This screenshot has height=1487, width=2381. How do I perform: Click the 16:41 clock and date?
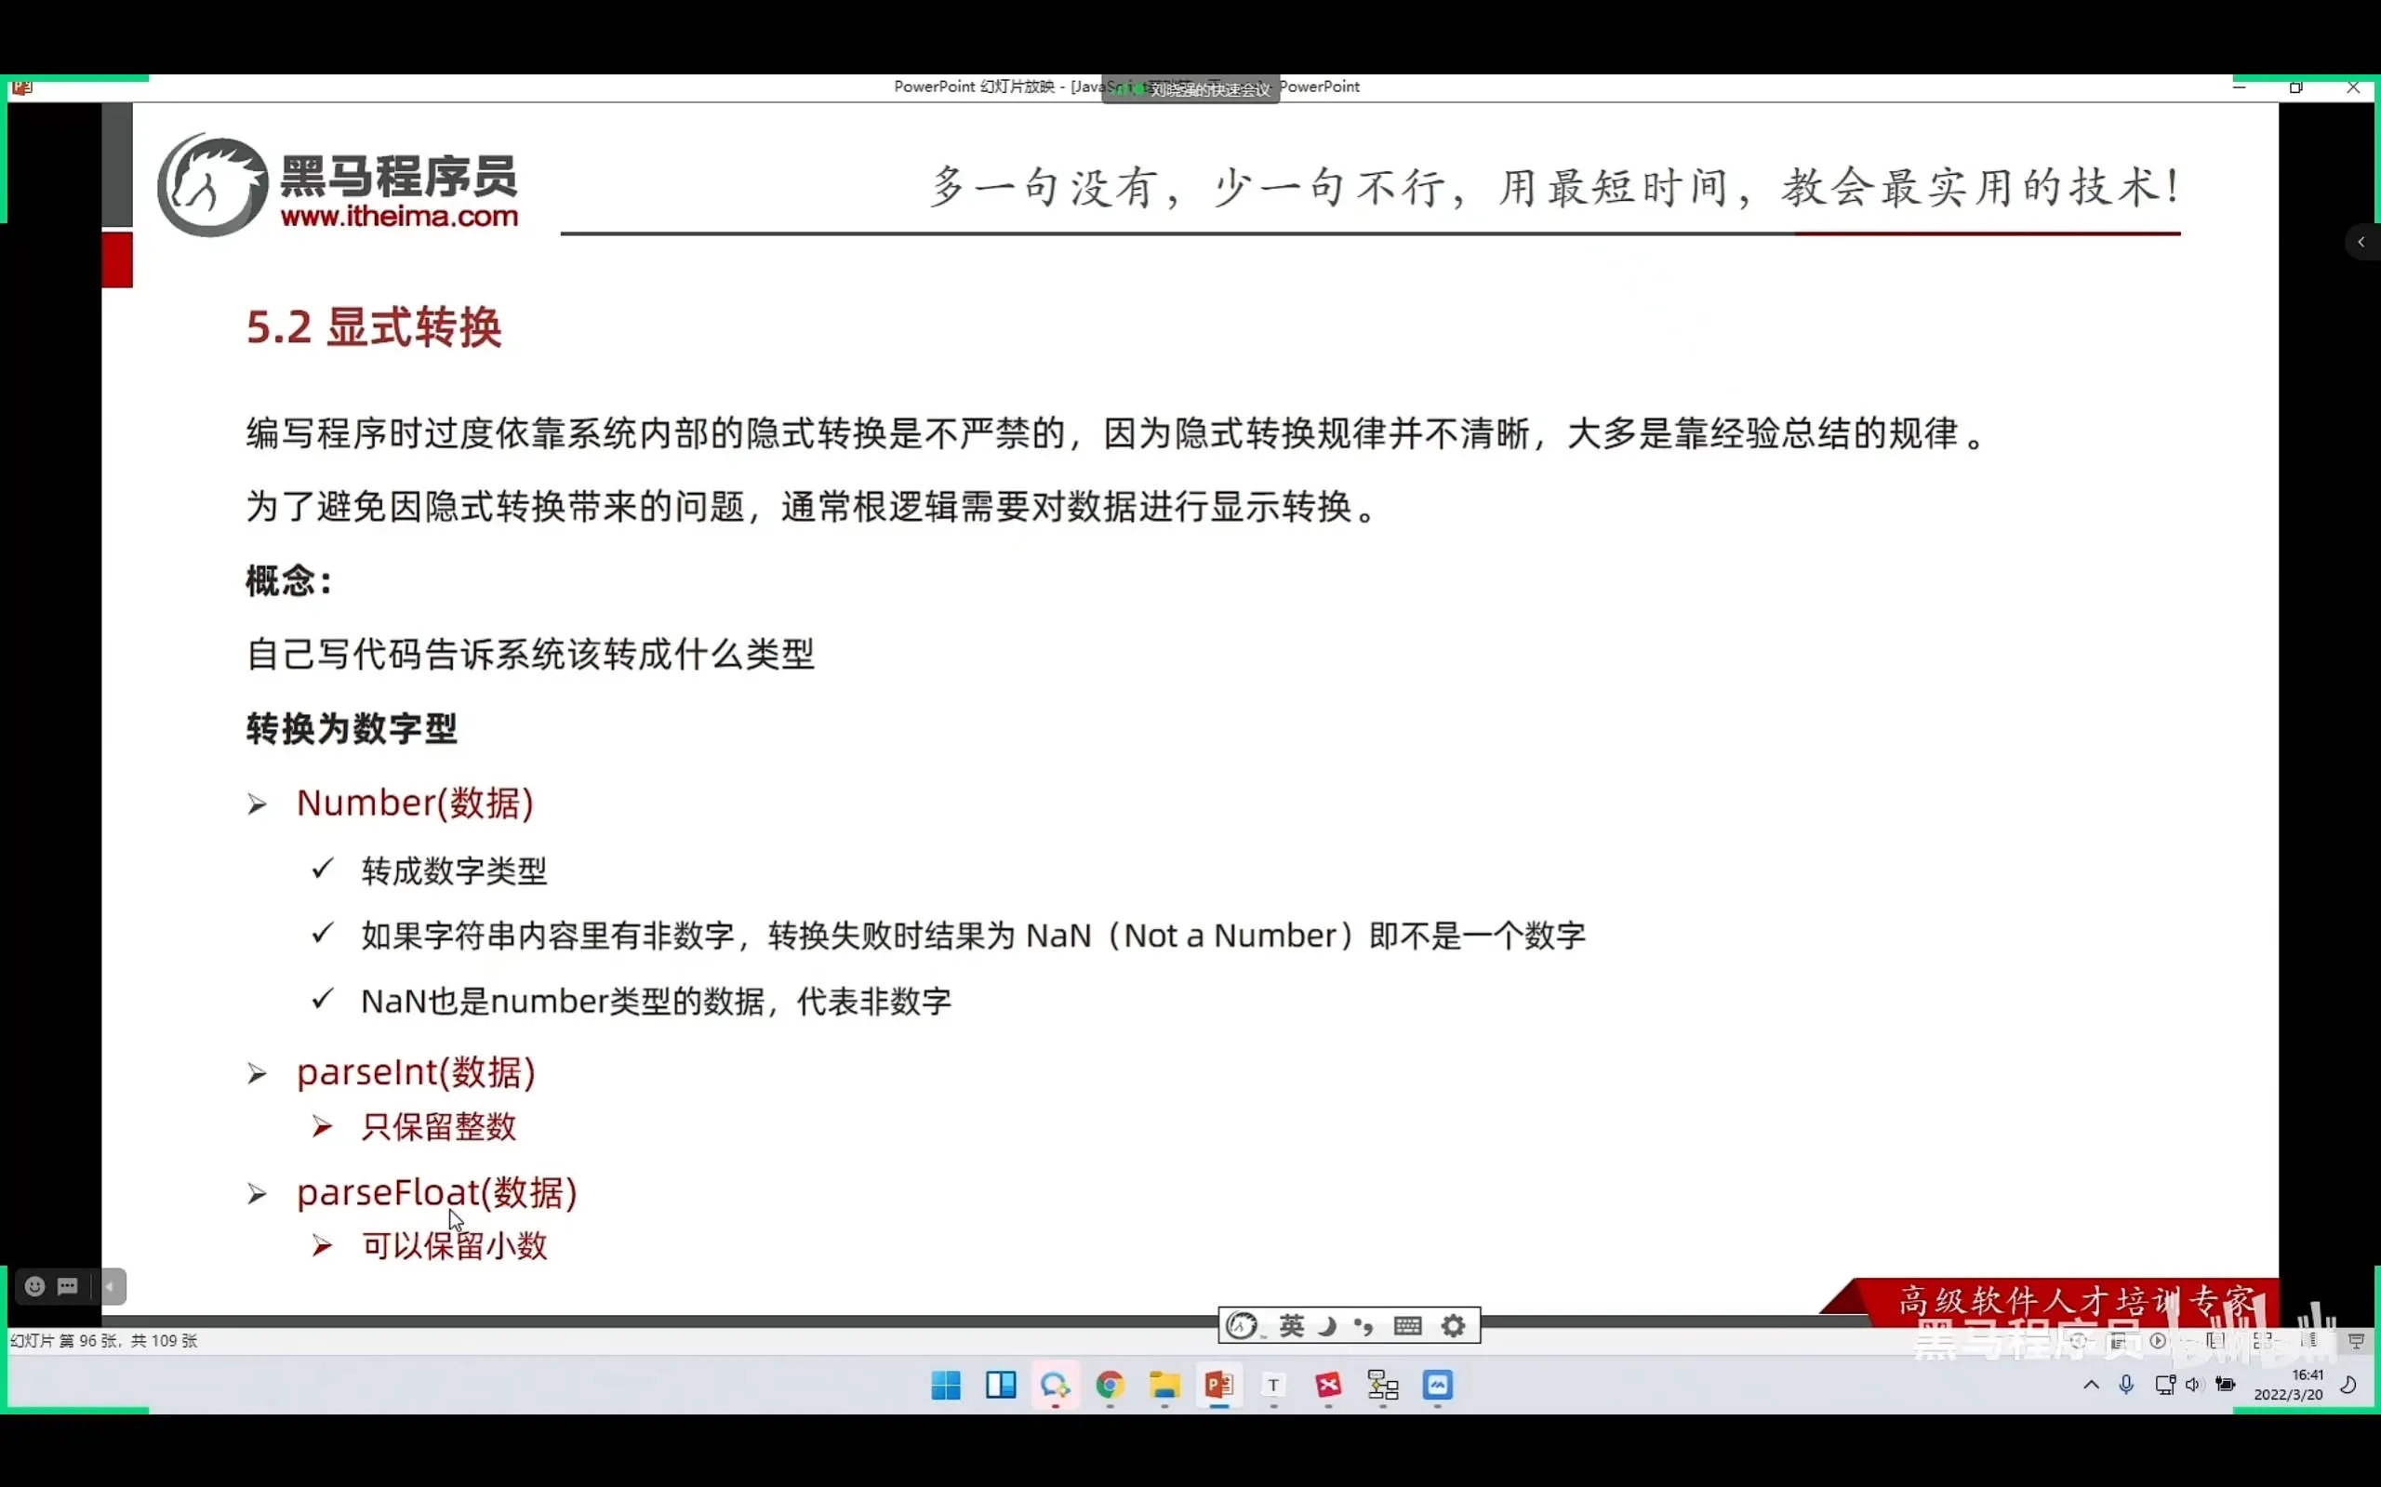click(2289, 1385)
